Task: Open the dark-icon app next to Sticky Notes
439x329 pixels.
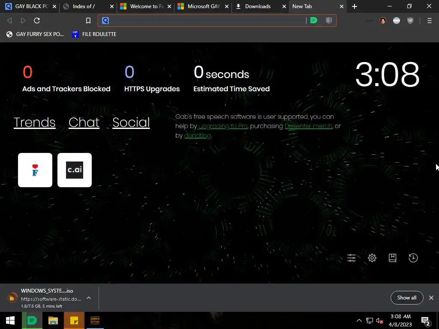Action: click(x=95, y=320)
